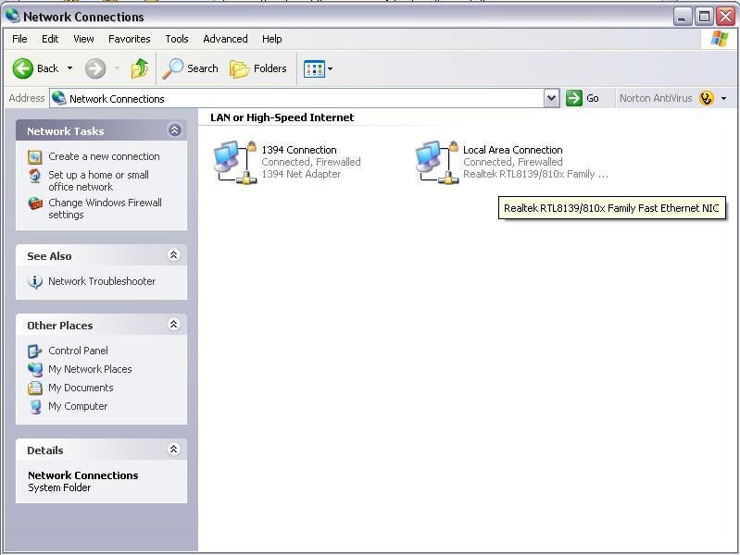Click the green Back arrow icon
Image resolution: width=740 pixels, height=555 pixels.
coord(22,68)
